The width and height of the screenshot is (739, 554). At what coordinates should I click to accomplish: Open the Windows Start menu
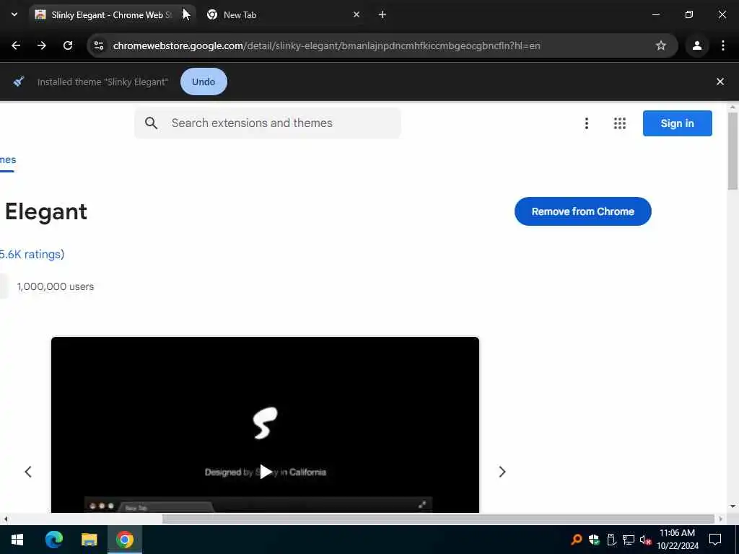click(17, 540)
